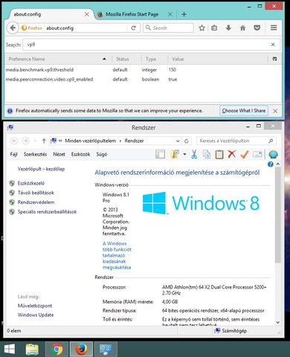Open File Explorer from taskbar
This screenshot has height=357, width=290.
tap(32, 349)
